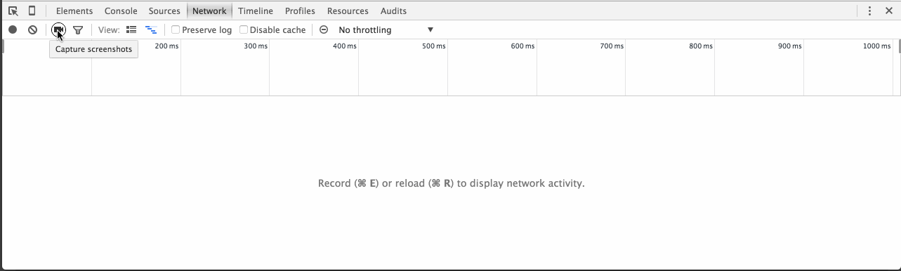Screen dimensions: 901x271
Task: Enable the Capture screenshots camera icon
Action: (x=58, y=29)
